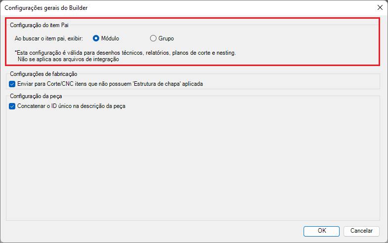This screenshot has width=388, height=243.
Task: Click the Configurações gerais do Builder title
Action: click(47, 8)
